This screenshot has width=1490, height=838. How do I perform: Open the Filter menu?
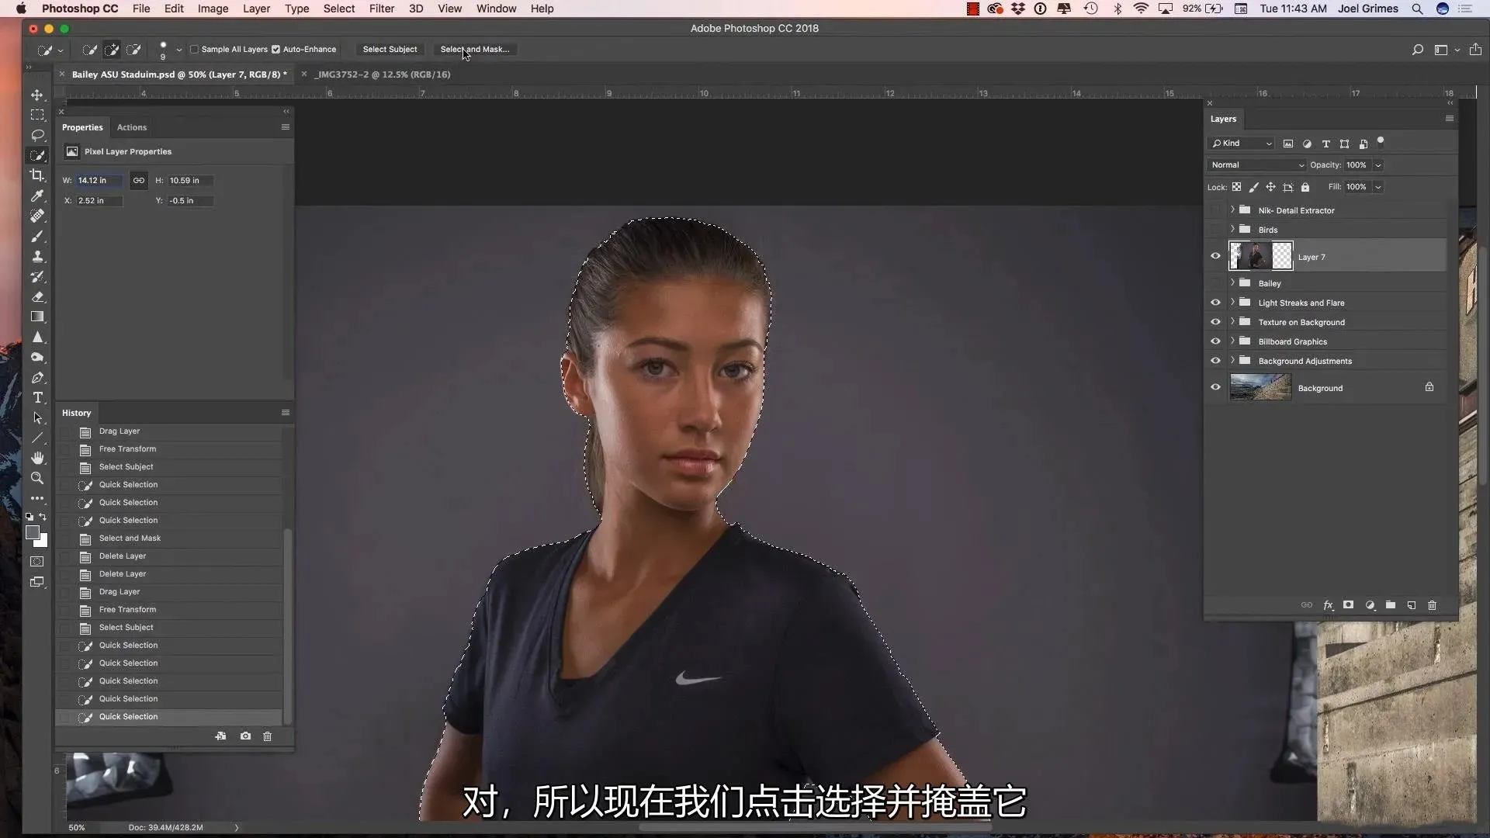(x=381, y=9)
